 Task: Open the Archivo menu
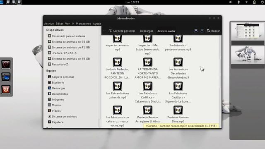49,24
